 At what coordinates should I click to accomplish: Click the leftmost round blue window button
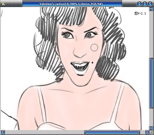(139, 4)
